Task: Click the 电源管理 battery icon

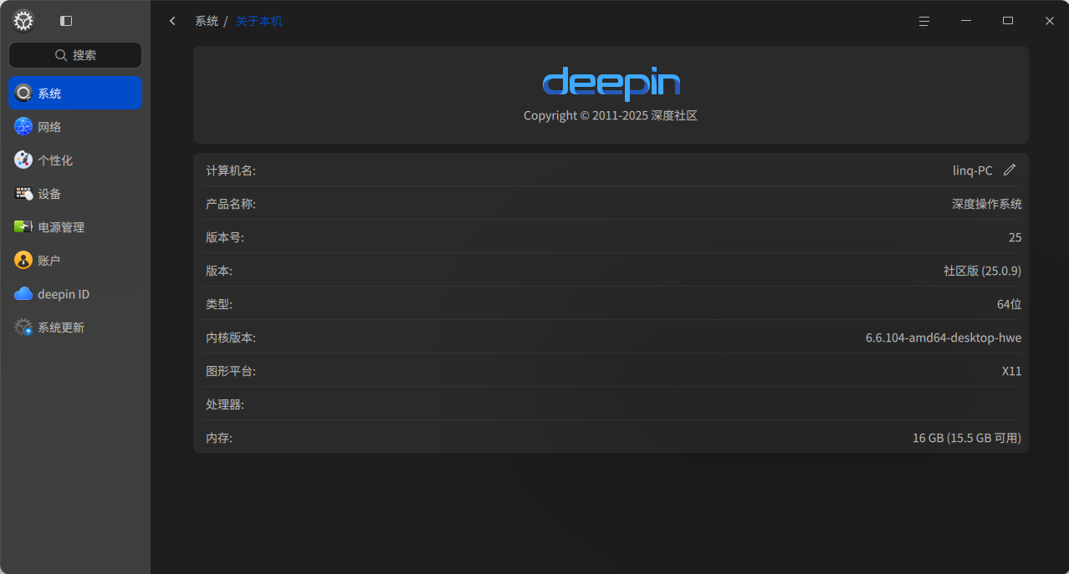Action: click(23, 227)
